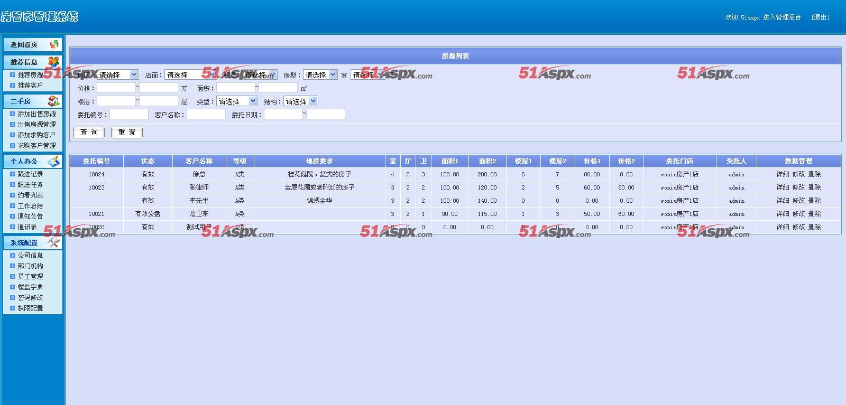Click 修改 for 张律师 row

pyautogui.click(x=798, y=187)
